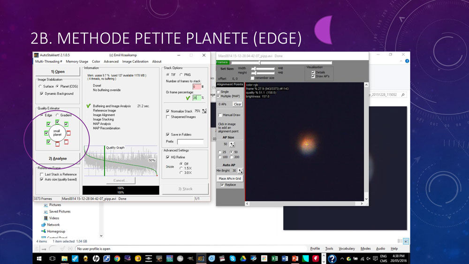469x264 pixels.
Task: Open Google Chrome from the taskbar
Action: (x=117, y=259)
